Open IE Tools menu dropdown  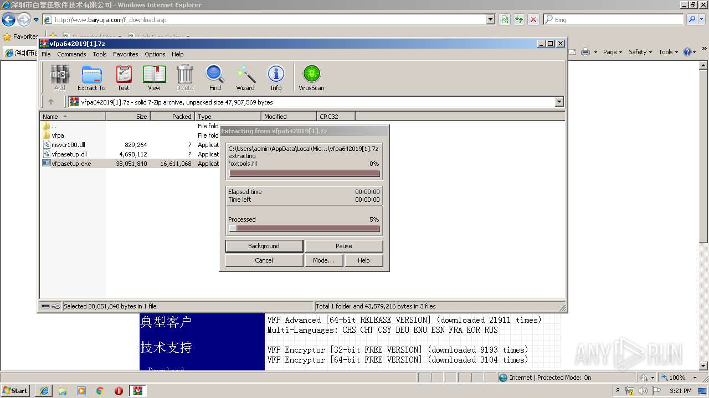pos(669,52)
